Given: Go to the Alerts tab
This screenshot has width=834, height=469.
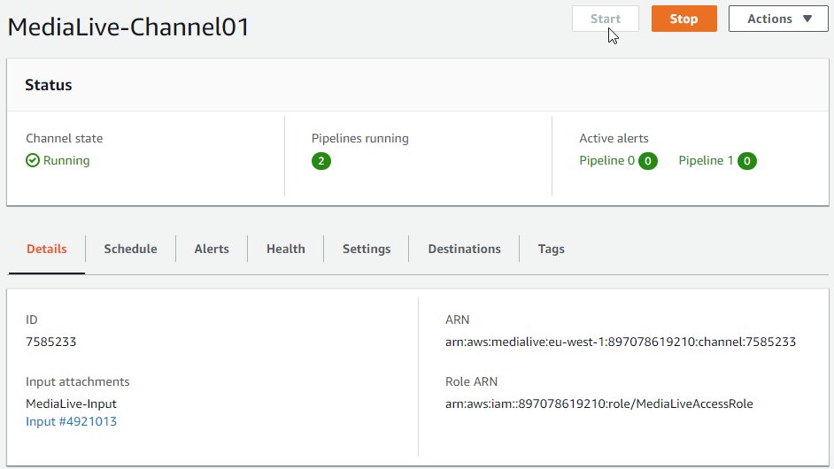Looking at the screenshot, I should [x=212, y=249].
